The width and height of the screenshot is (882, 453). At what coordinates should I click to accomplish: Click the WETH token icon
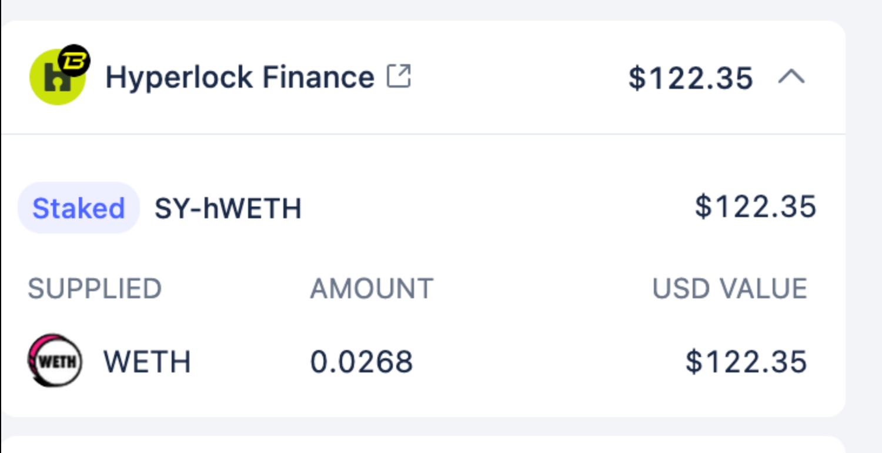click(55, 361)
